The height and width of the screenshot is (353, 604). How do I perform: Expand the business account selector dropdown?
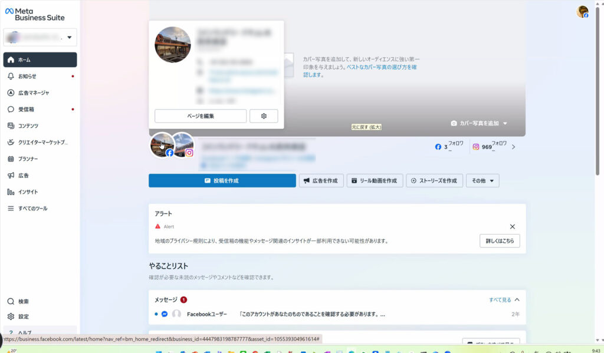pos(70,38)
